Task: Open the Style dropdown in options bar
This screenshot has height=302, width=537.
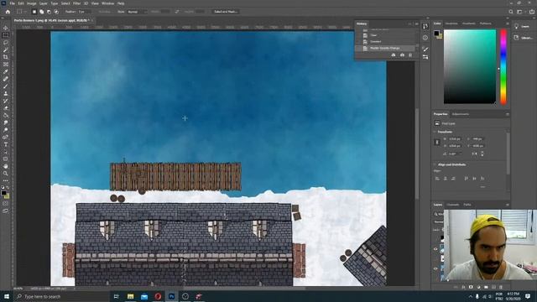Action: (137, 12)
